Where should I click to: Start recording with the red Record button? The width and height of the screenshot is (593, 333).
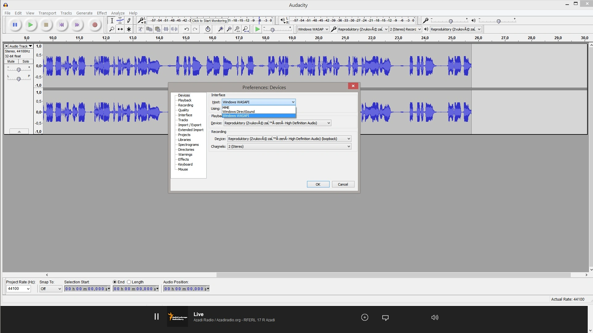(95, 25)
